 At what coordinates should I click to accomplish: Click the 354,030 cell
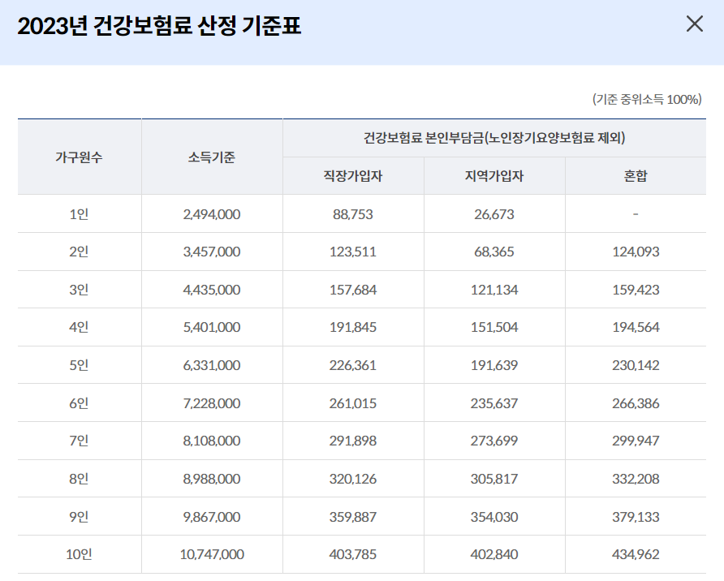coord(494,517)
